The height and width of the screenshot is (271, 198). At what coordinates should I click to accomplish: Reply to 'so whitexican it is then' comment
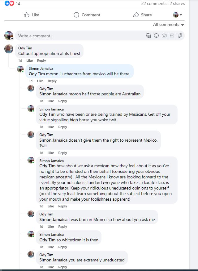(62, 247)
